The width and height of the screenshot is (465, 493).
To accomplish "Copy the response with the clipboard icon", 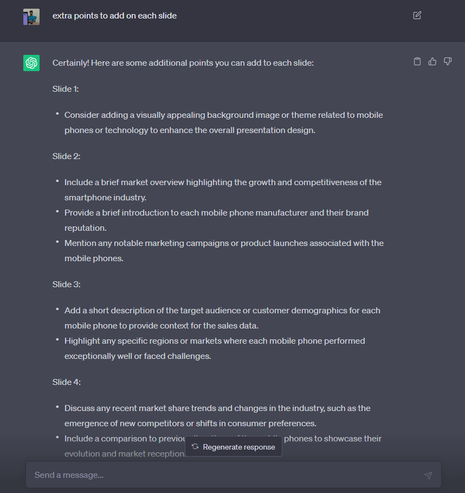I will pos(417,61).
